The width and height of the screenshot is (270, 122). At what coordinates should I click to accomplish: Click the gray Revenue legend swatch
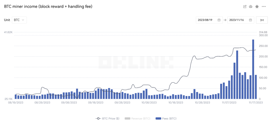[x=127, y=118]
